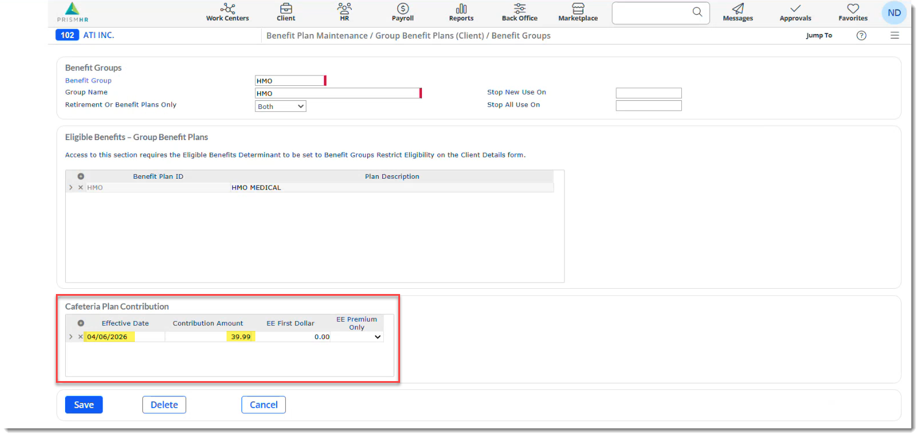Open the Jump To menu

[x=819, y=36]
